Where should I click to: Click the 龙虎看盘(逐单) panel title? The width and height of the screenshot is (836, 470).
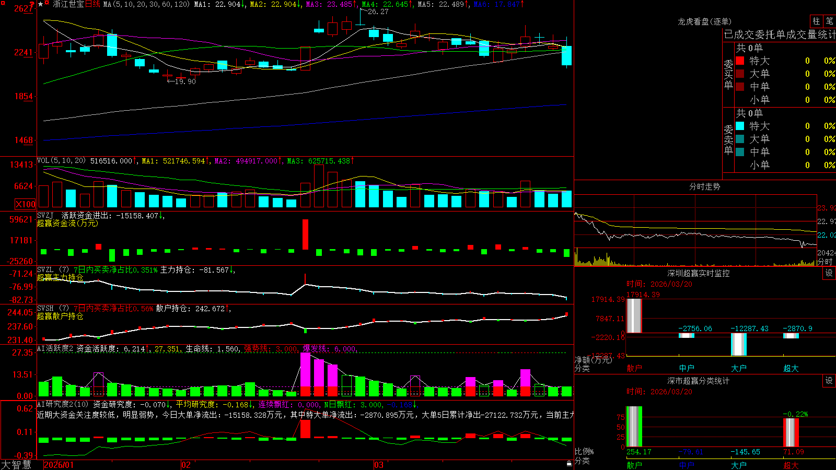coord(704,21)
